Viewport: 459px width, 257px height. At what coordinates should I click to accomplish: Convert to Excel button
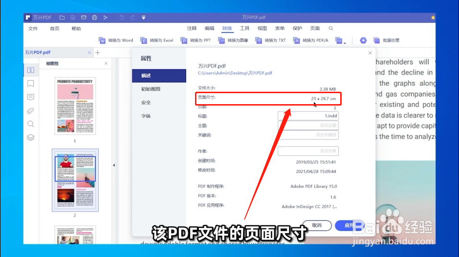click(x=157, y=40)
